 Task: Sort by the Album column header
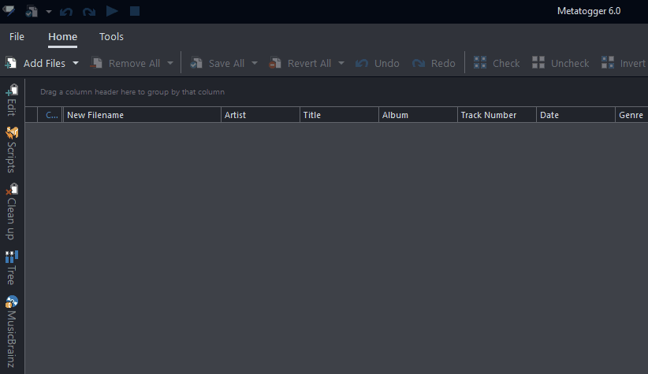[418, 115]
